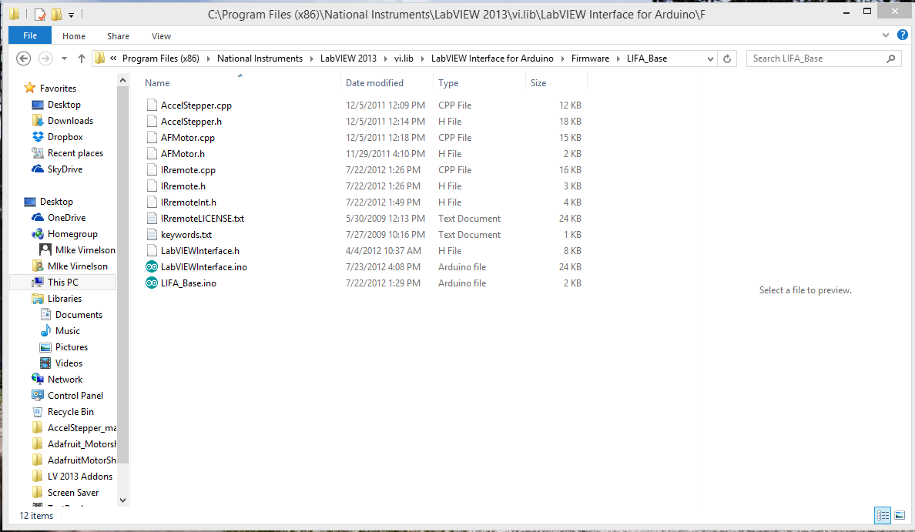Select the LIFA_Base.ino Arduino icon
The width and height of the screenshot is (915, 532).
click(x=152, y=283)
